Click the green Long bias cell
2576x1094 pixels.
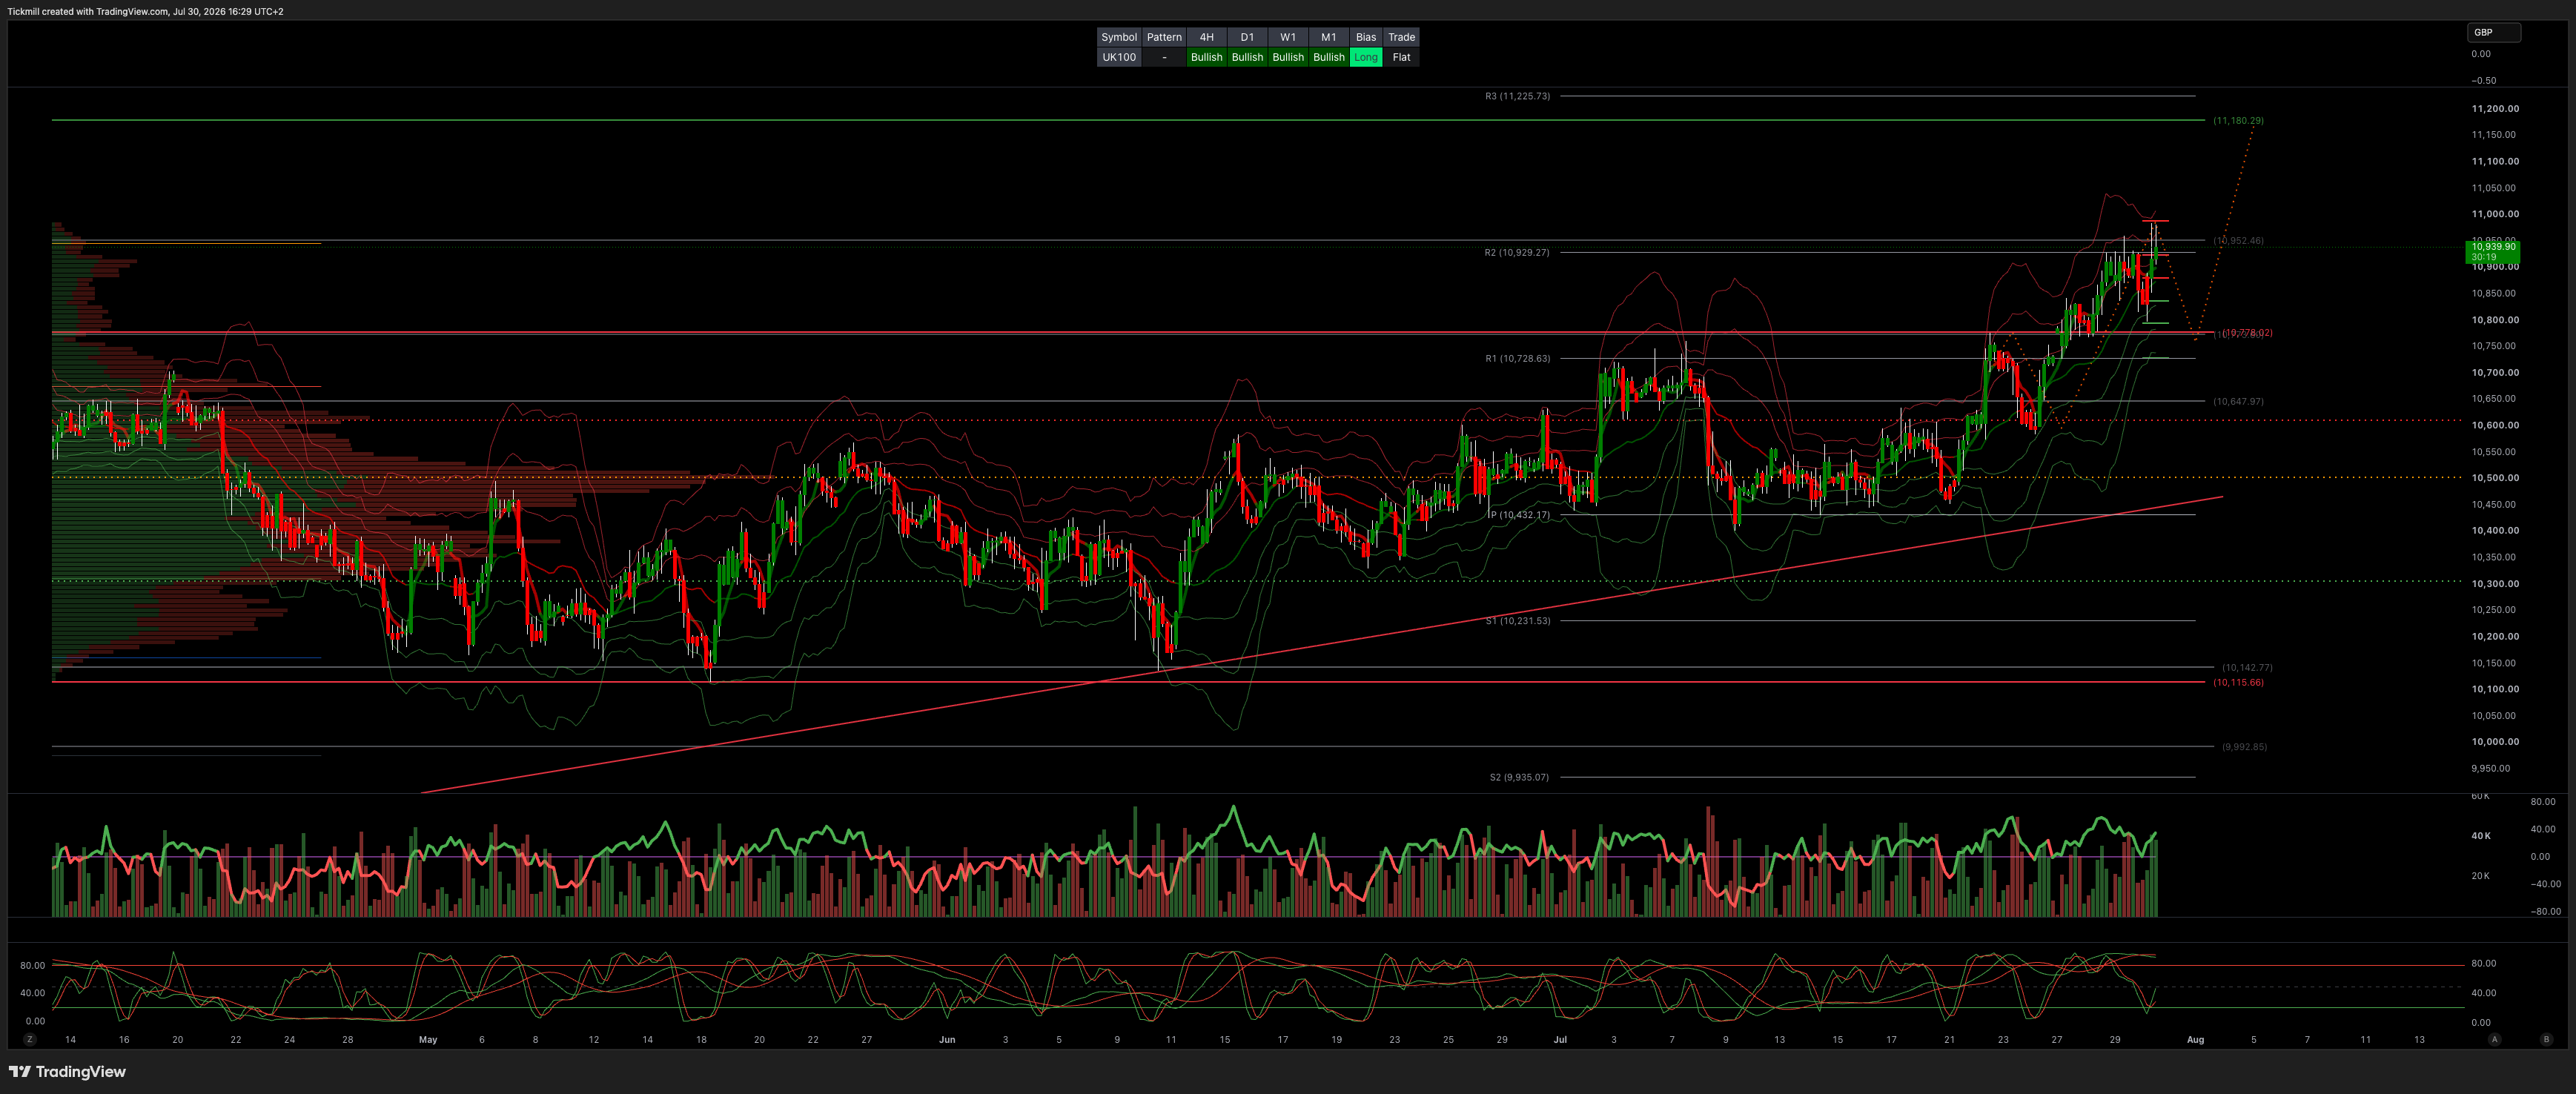(1366, 57)
